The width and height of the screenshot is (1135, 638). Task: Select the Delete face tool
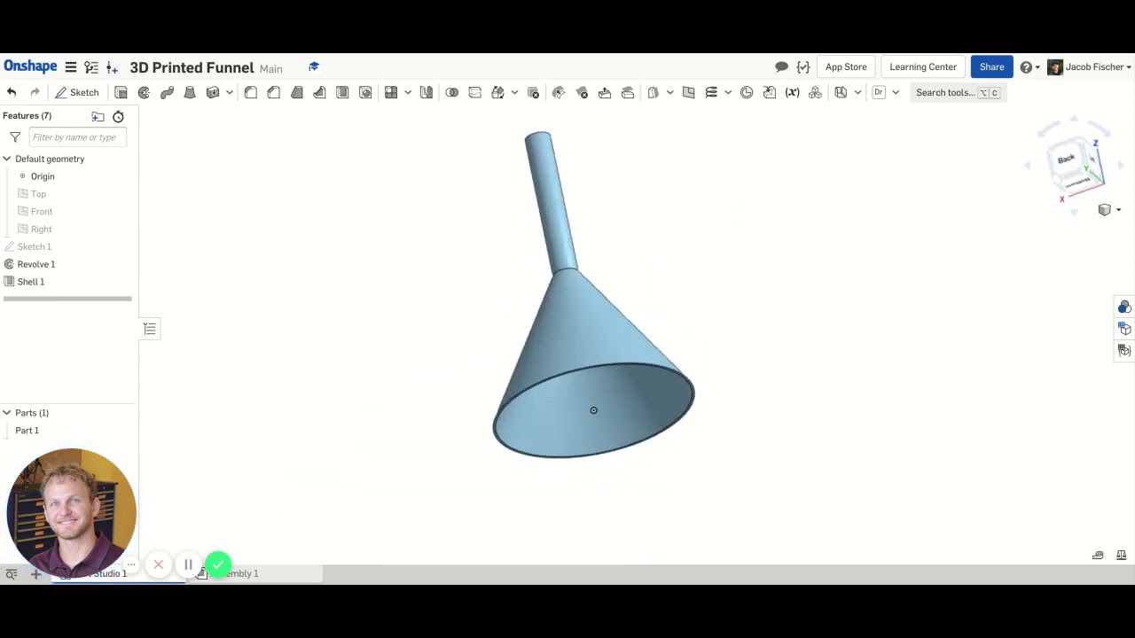582,92
